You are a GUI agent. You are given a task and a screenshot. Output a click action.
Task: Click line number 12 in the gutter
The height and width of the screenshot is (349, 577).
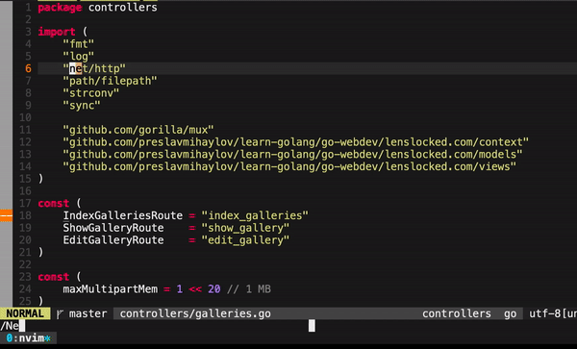25,142
